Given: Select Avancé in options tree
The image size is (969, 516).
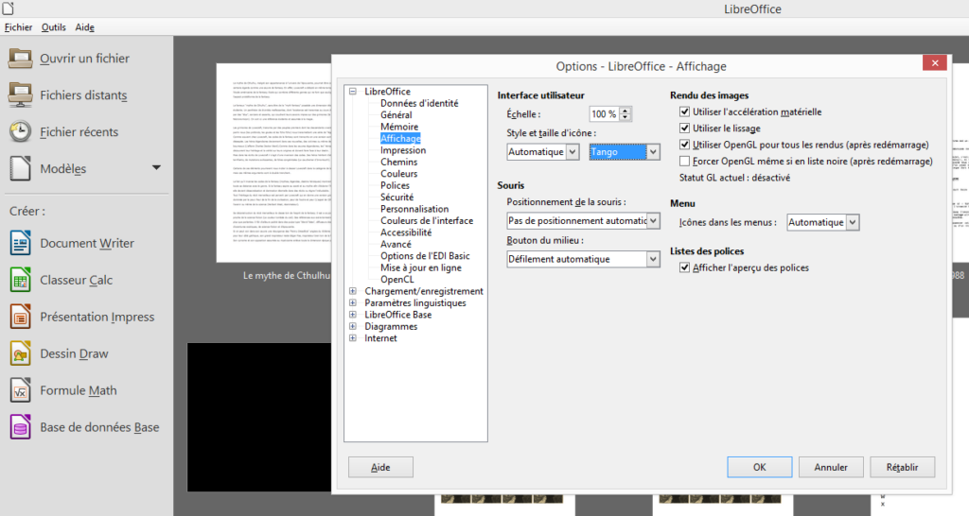Looking at the screenshot, I should coord(396,244).
